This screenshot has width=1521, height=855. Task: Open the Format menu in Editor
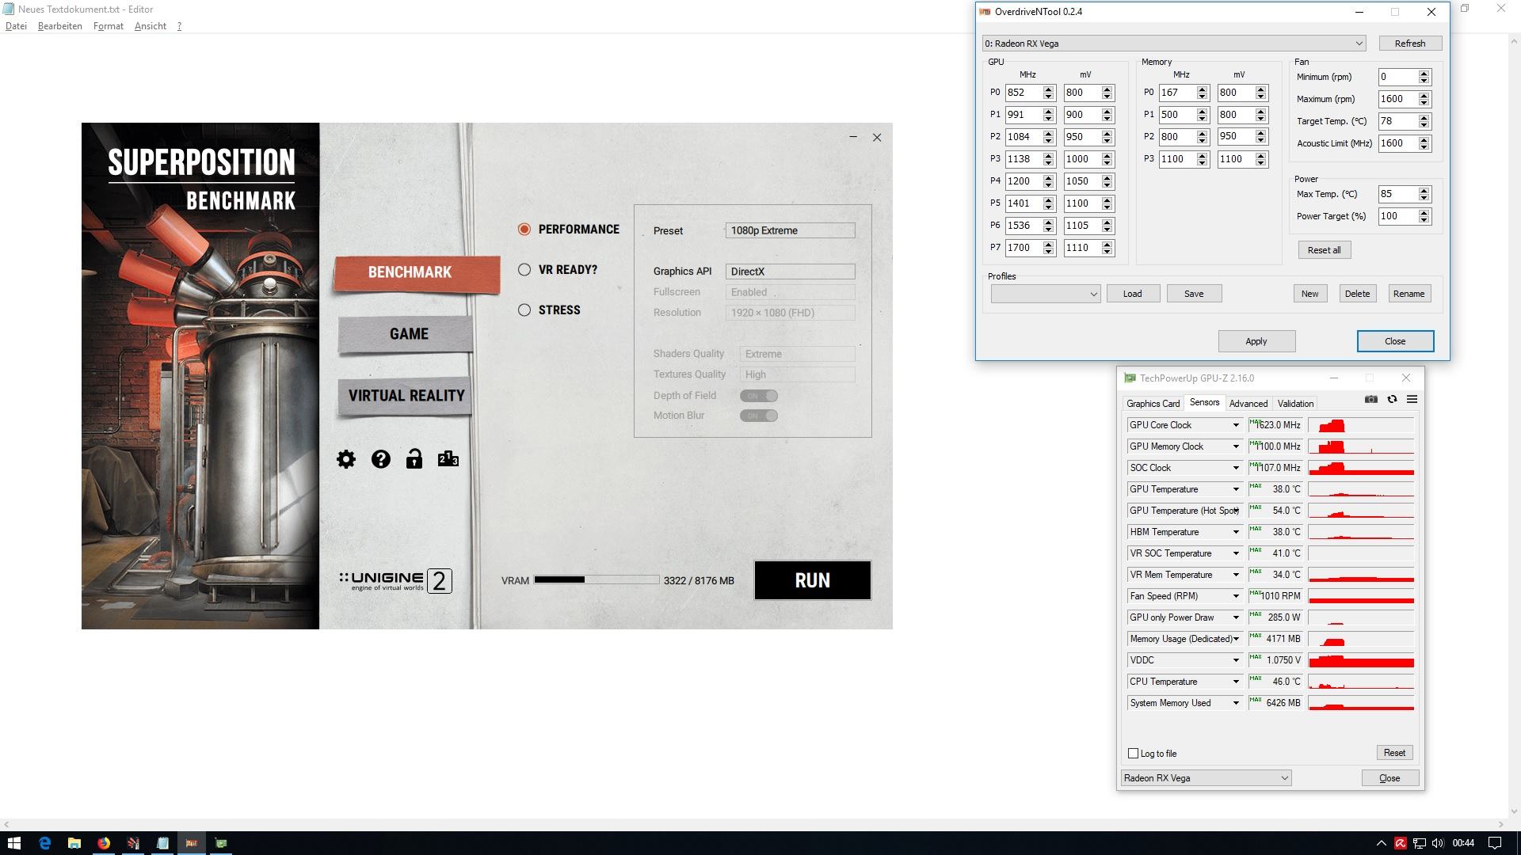109,26
